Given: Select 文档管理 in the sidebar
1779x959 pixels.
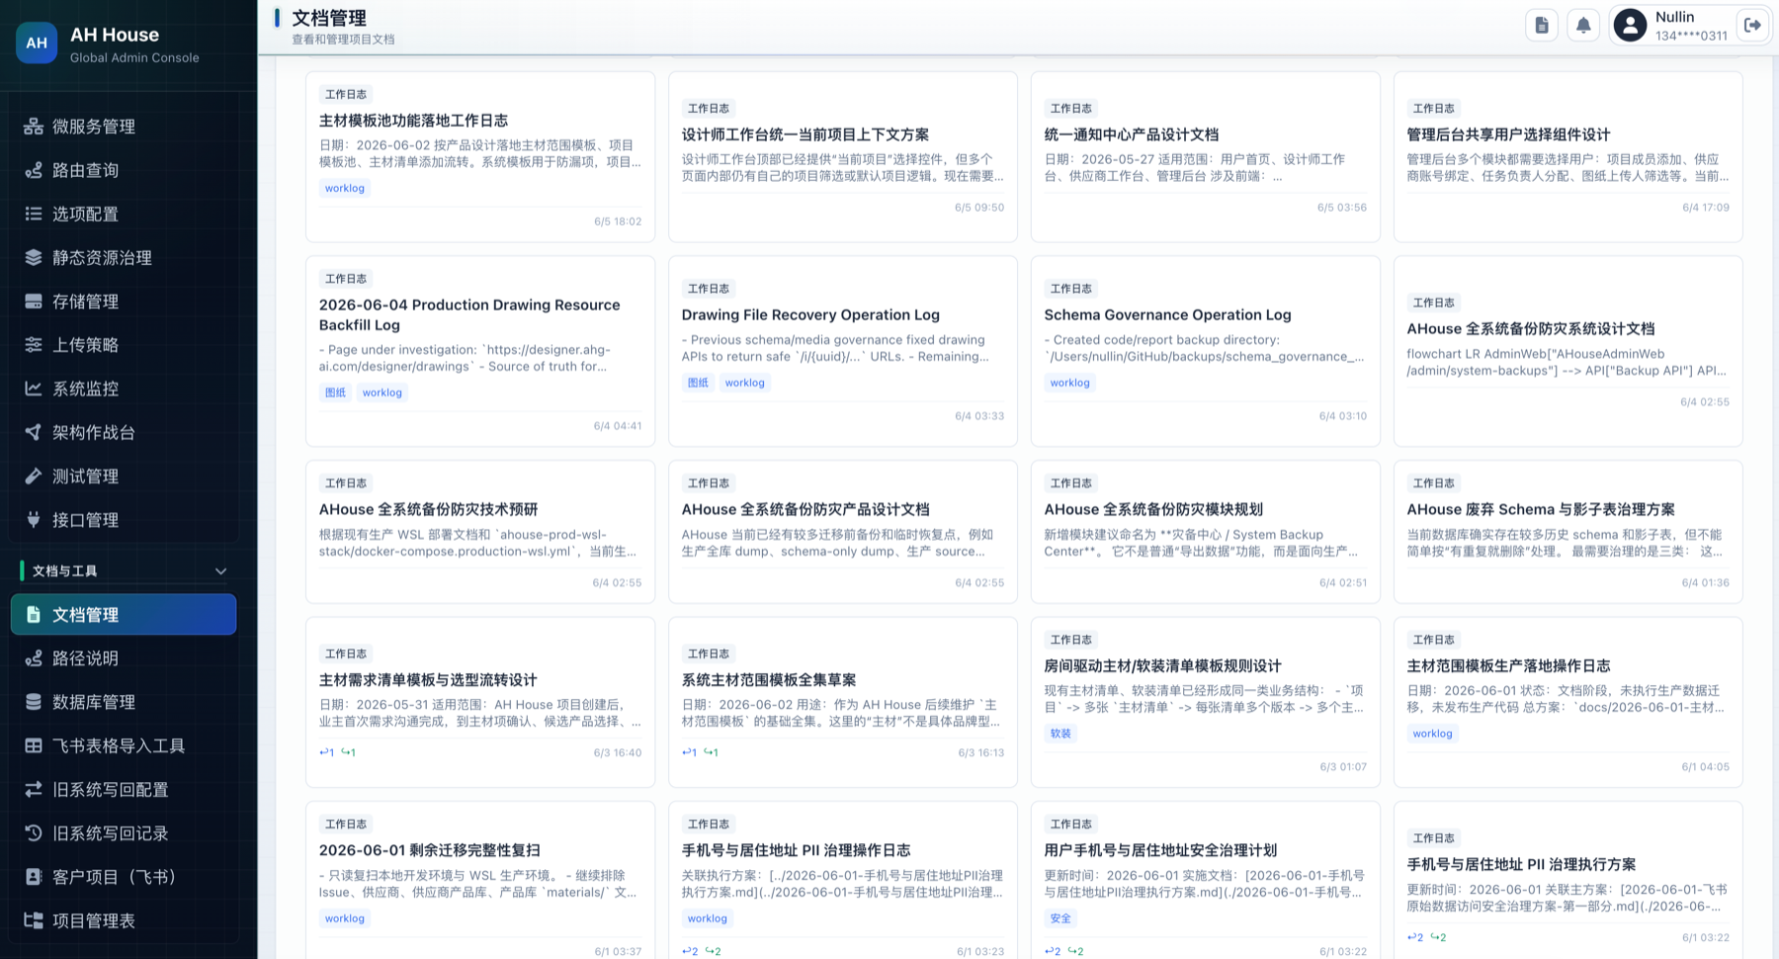Looking at the screenshot, I should 124,614.
